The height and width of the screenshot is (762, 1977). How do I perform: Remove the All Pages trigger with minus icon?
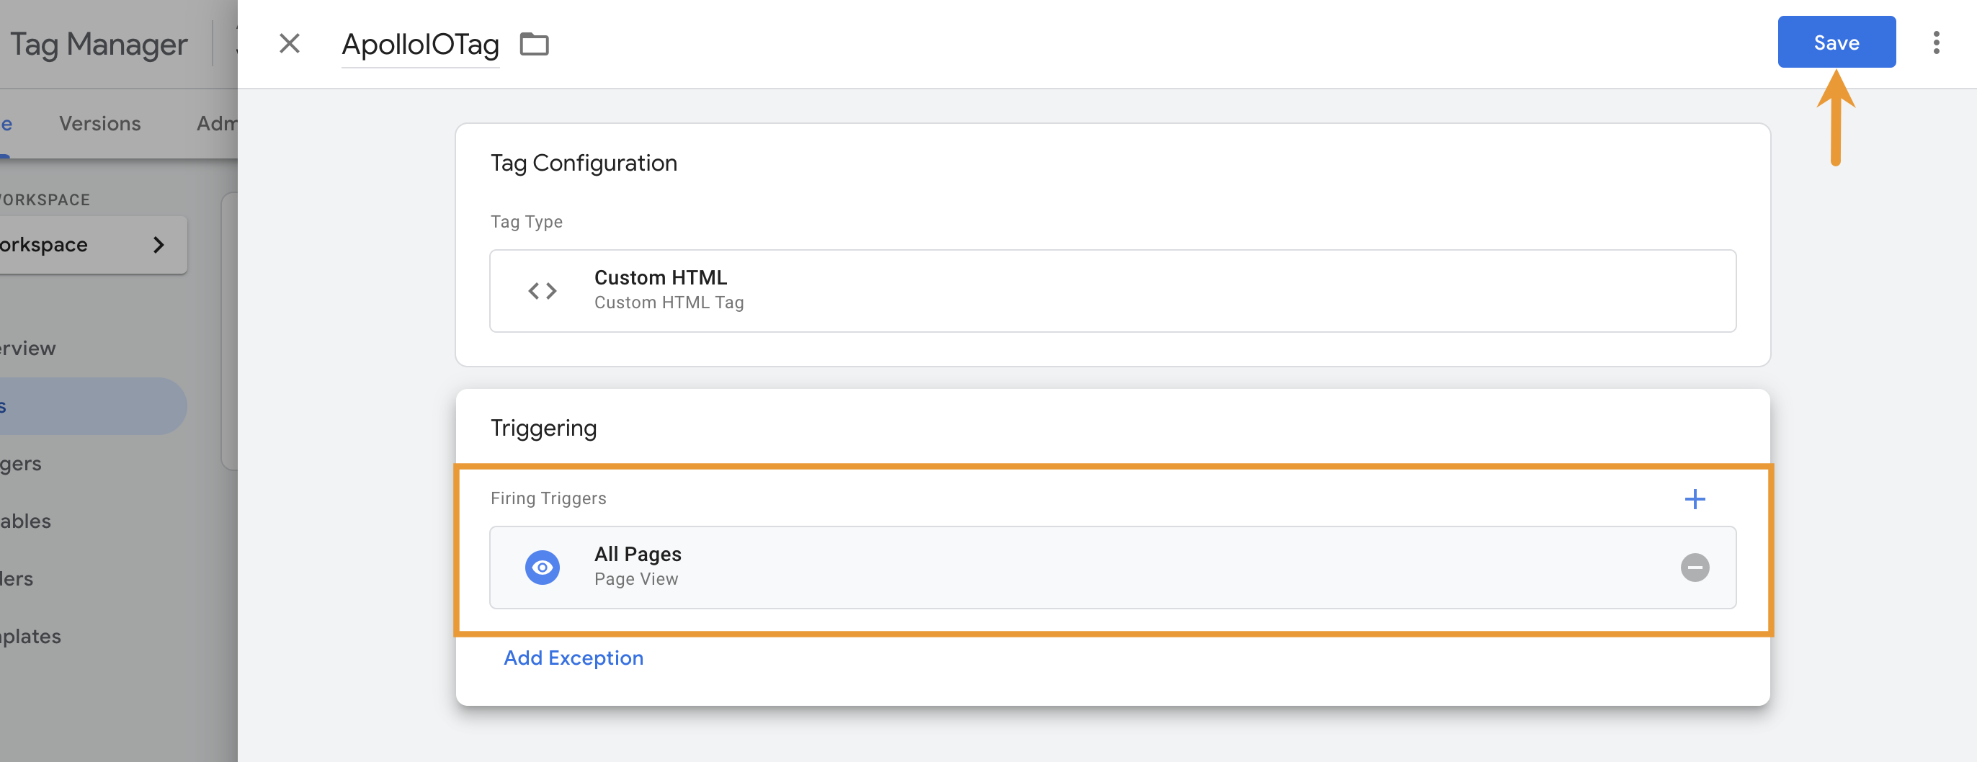[x=1695, y=568]
